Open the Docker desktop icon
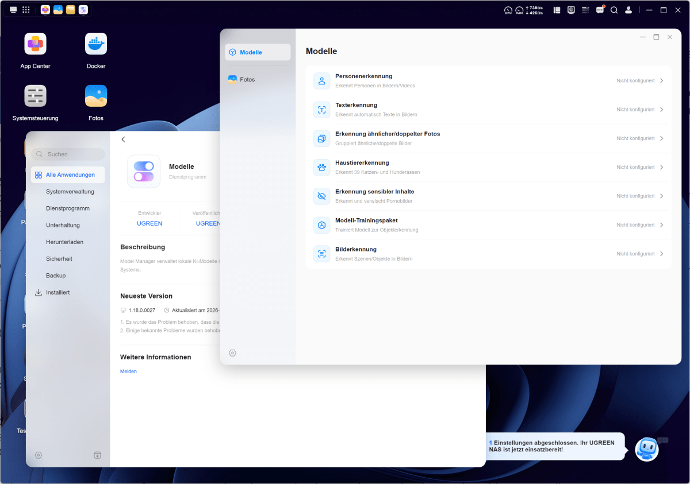The height and width of the screenshot is (484, 690). (x=96, y=44)
